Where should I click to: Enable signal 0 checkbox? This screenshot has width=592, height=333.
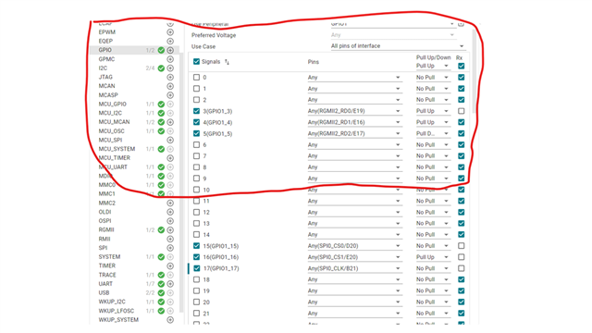click(x=196, y=78)
